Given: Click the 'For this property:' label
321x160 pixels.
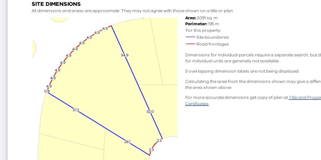Looking at the screenshot, I should point(203,30).
